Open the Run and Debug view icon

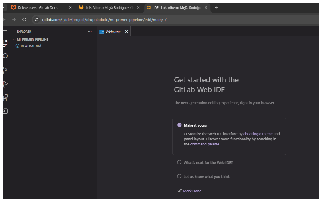pyautogui.click(x=5, y=84)
